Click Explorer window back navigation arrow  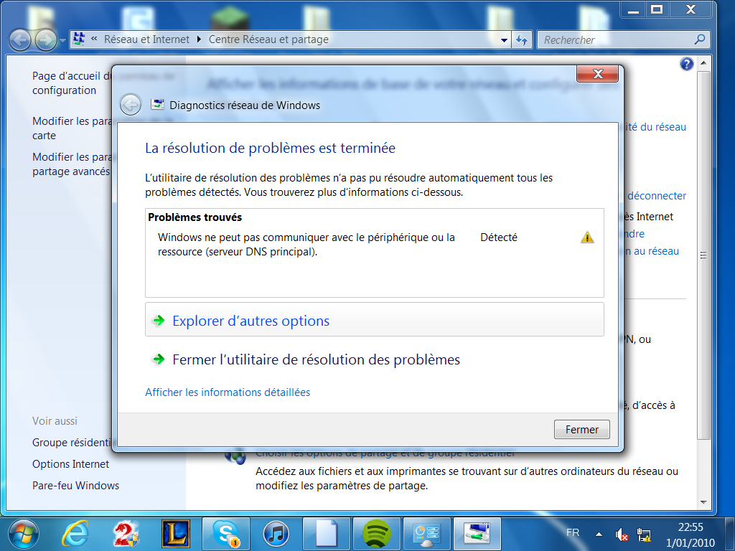point(20,40)
